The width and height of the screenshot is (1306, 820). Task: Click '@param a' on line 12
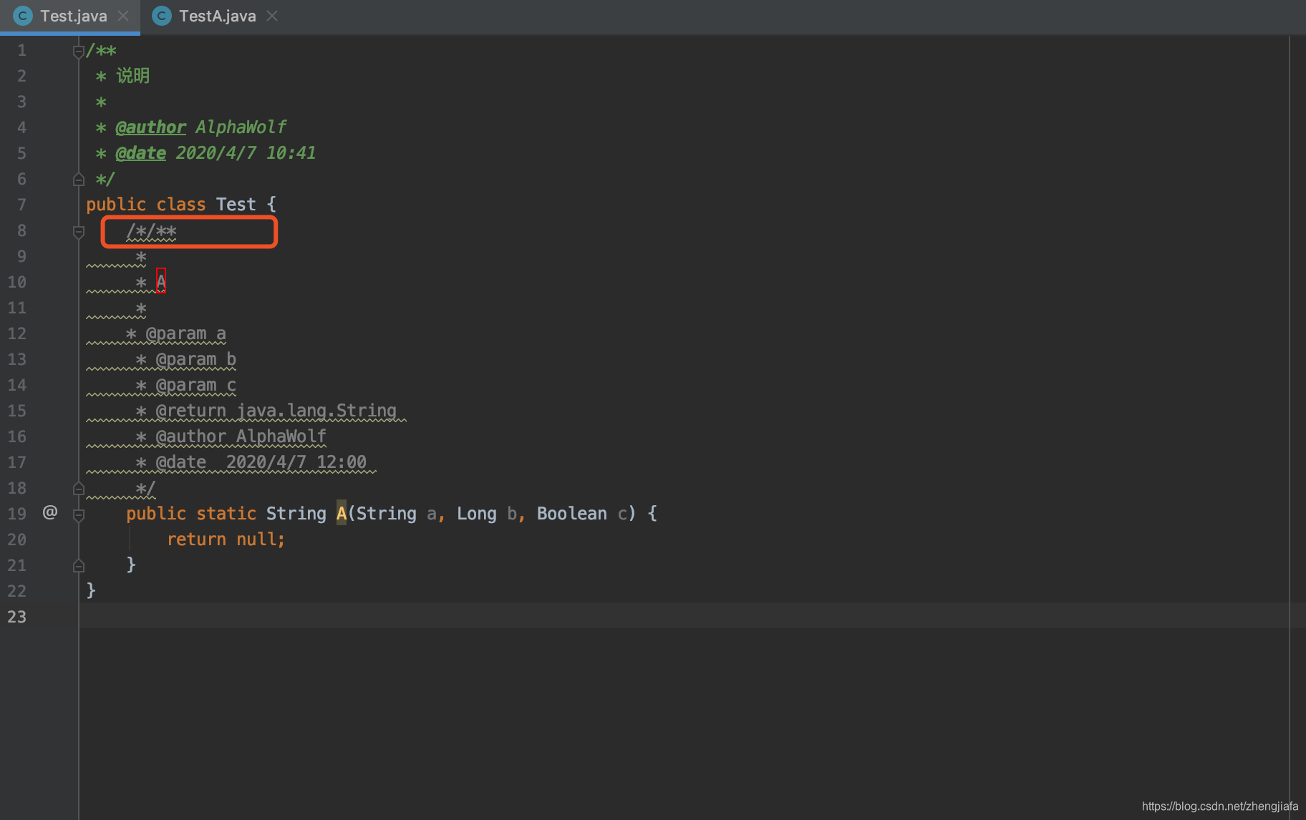pos(185,333)
